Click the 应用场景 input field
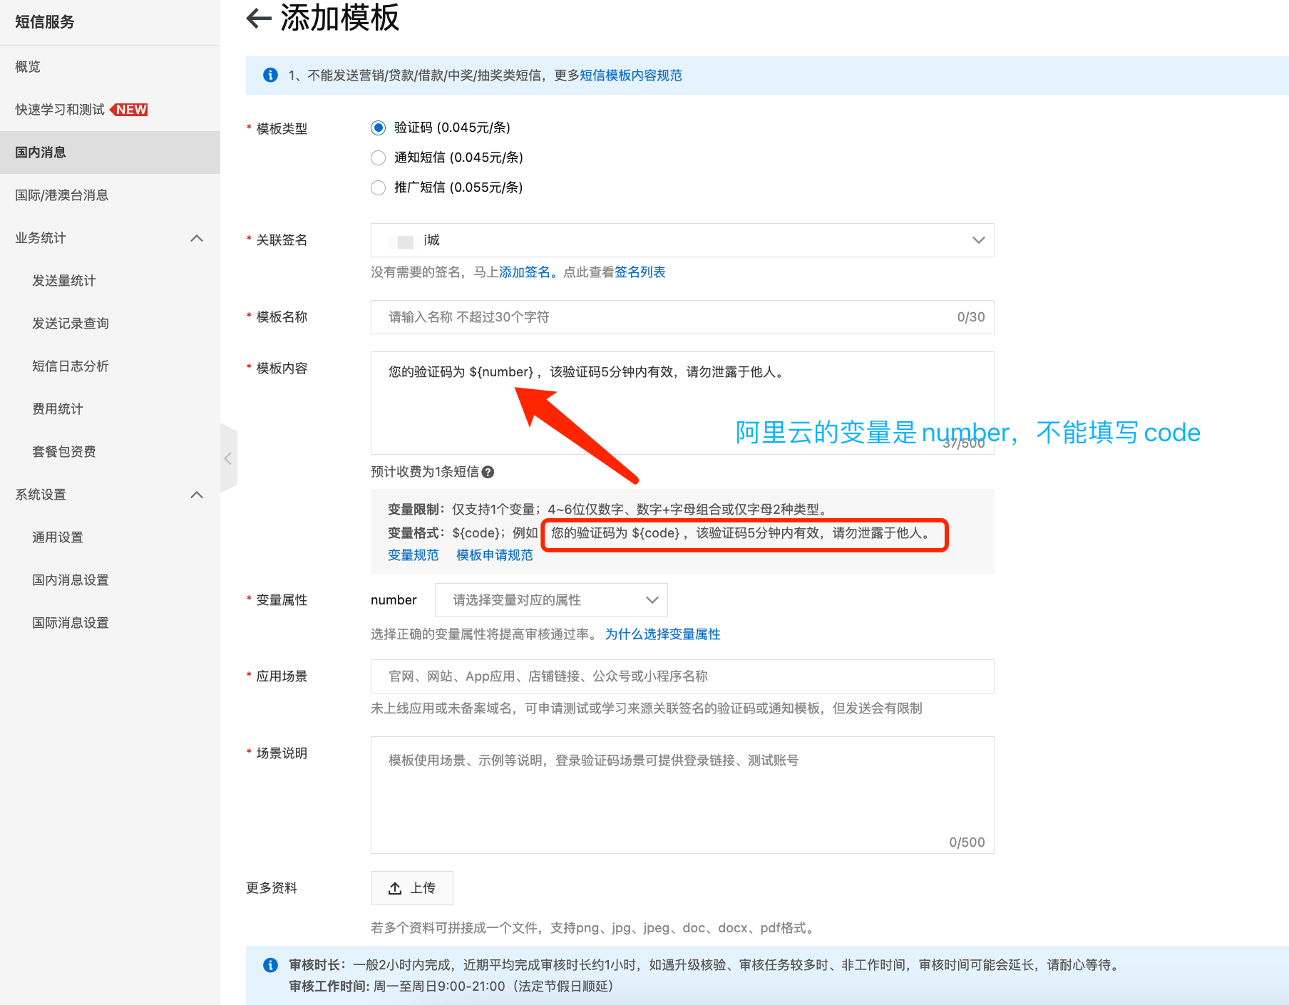 click(682, 676)
